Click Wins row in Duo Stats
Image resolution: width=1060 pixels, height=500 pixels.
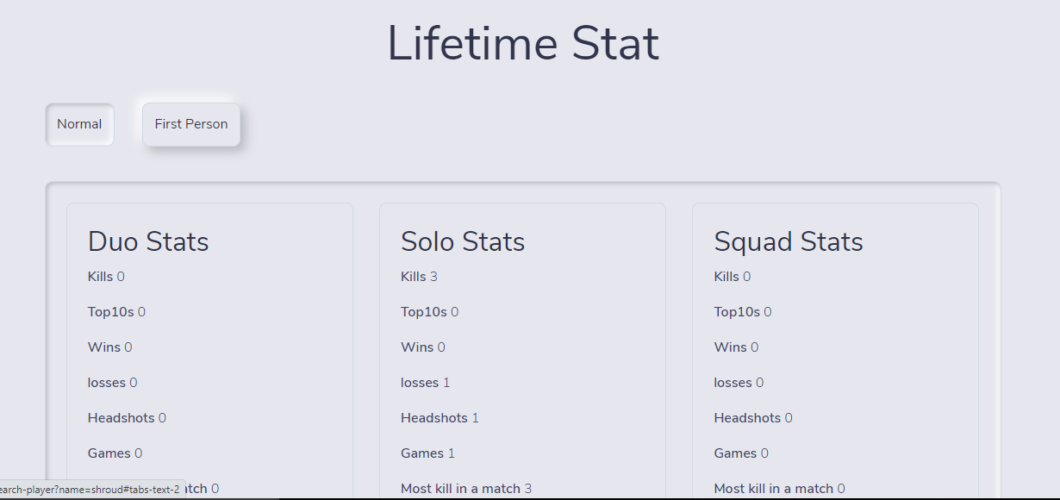pos(109,347)
